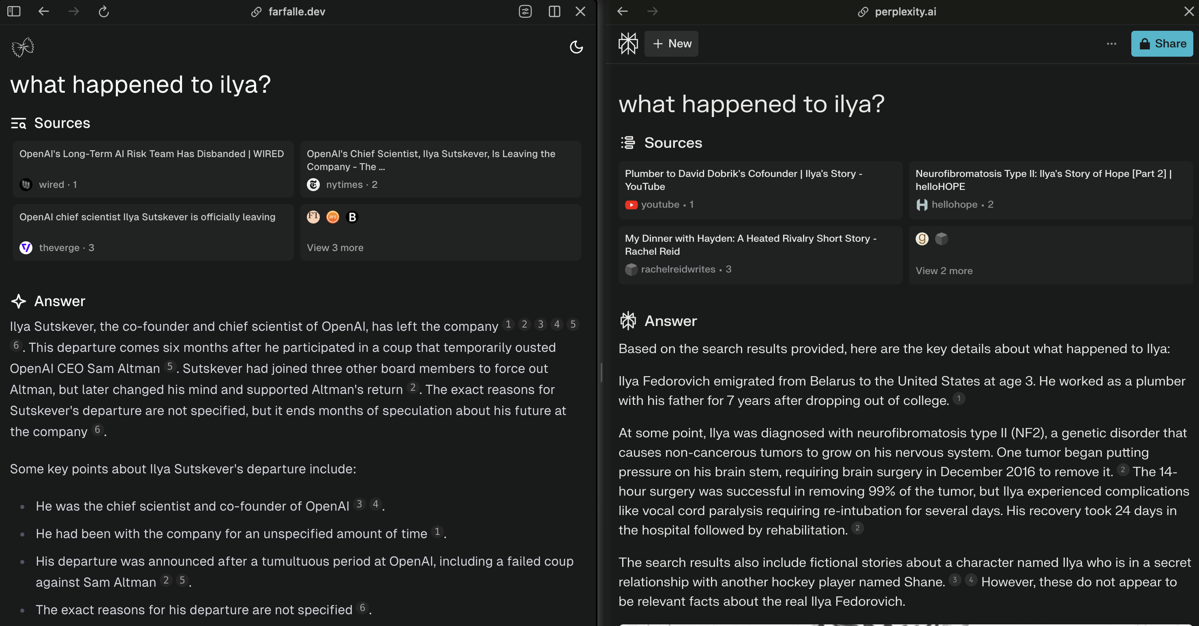Click citation 4 after 'hockey player named Shane'
The height and width of the screenshot is (626, 1199).
[x=971, y=580]
